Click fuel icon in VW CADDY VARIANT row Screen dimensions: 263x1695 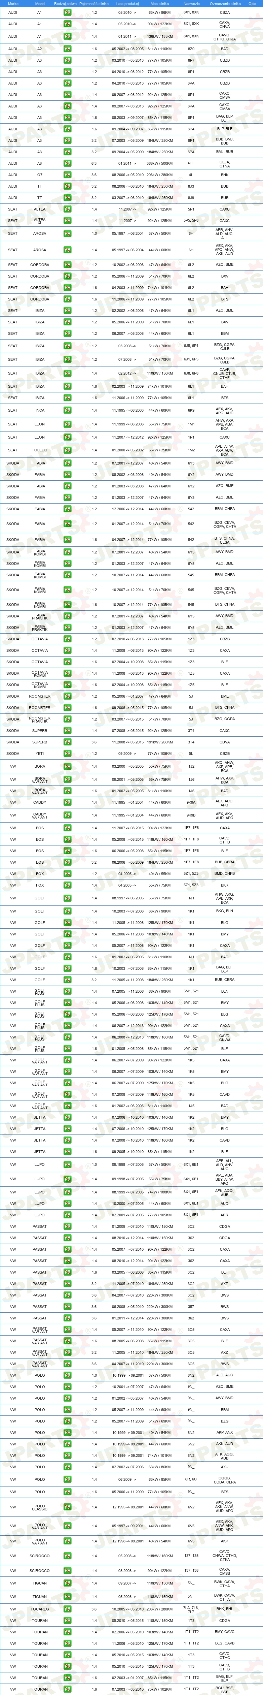coord(67,815)
